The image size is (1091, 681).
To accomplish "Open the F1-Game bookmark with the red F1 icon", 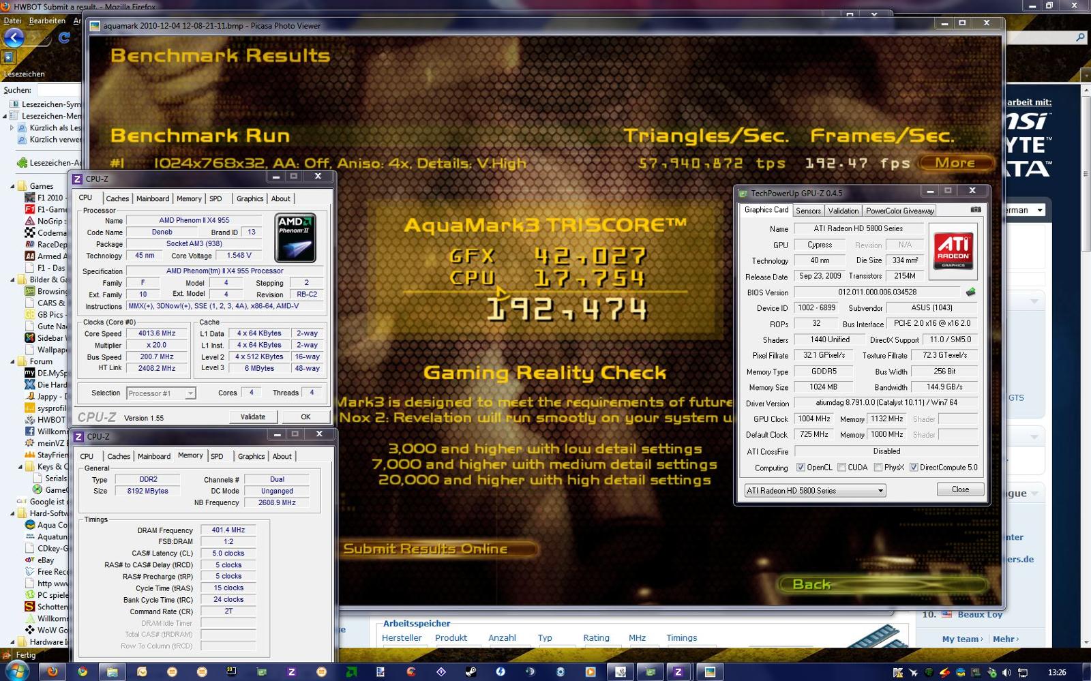I will pos(51,209).
